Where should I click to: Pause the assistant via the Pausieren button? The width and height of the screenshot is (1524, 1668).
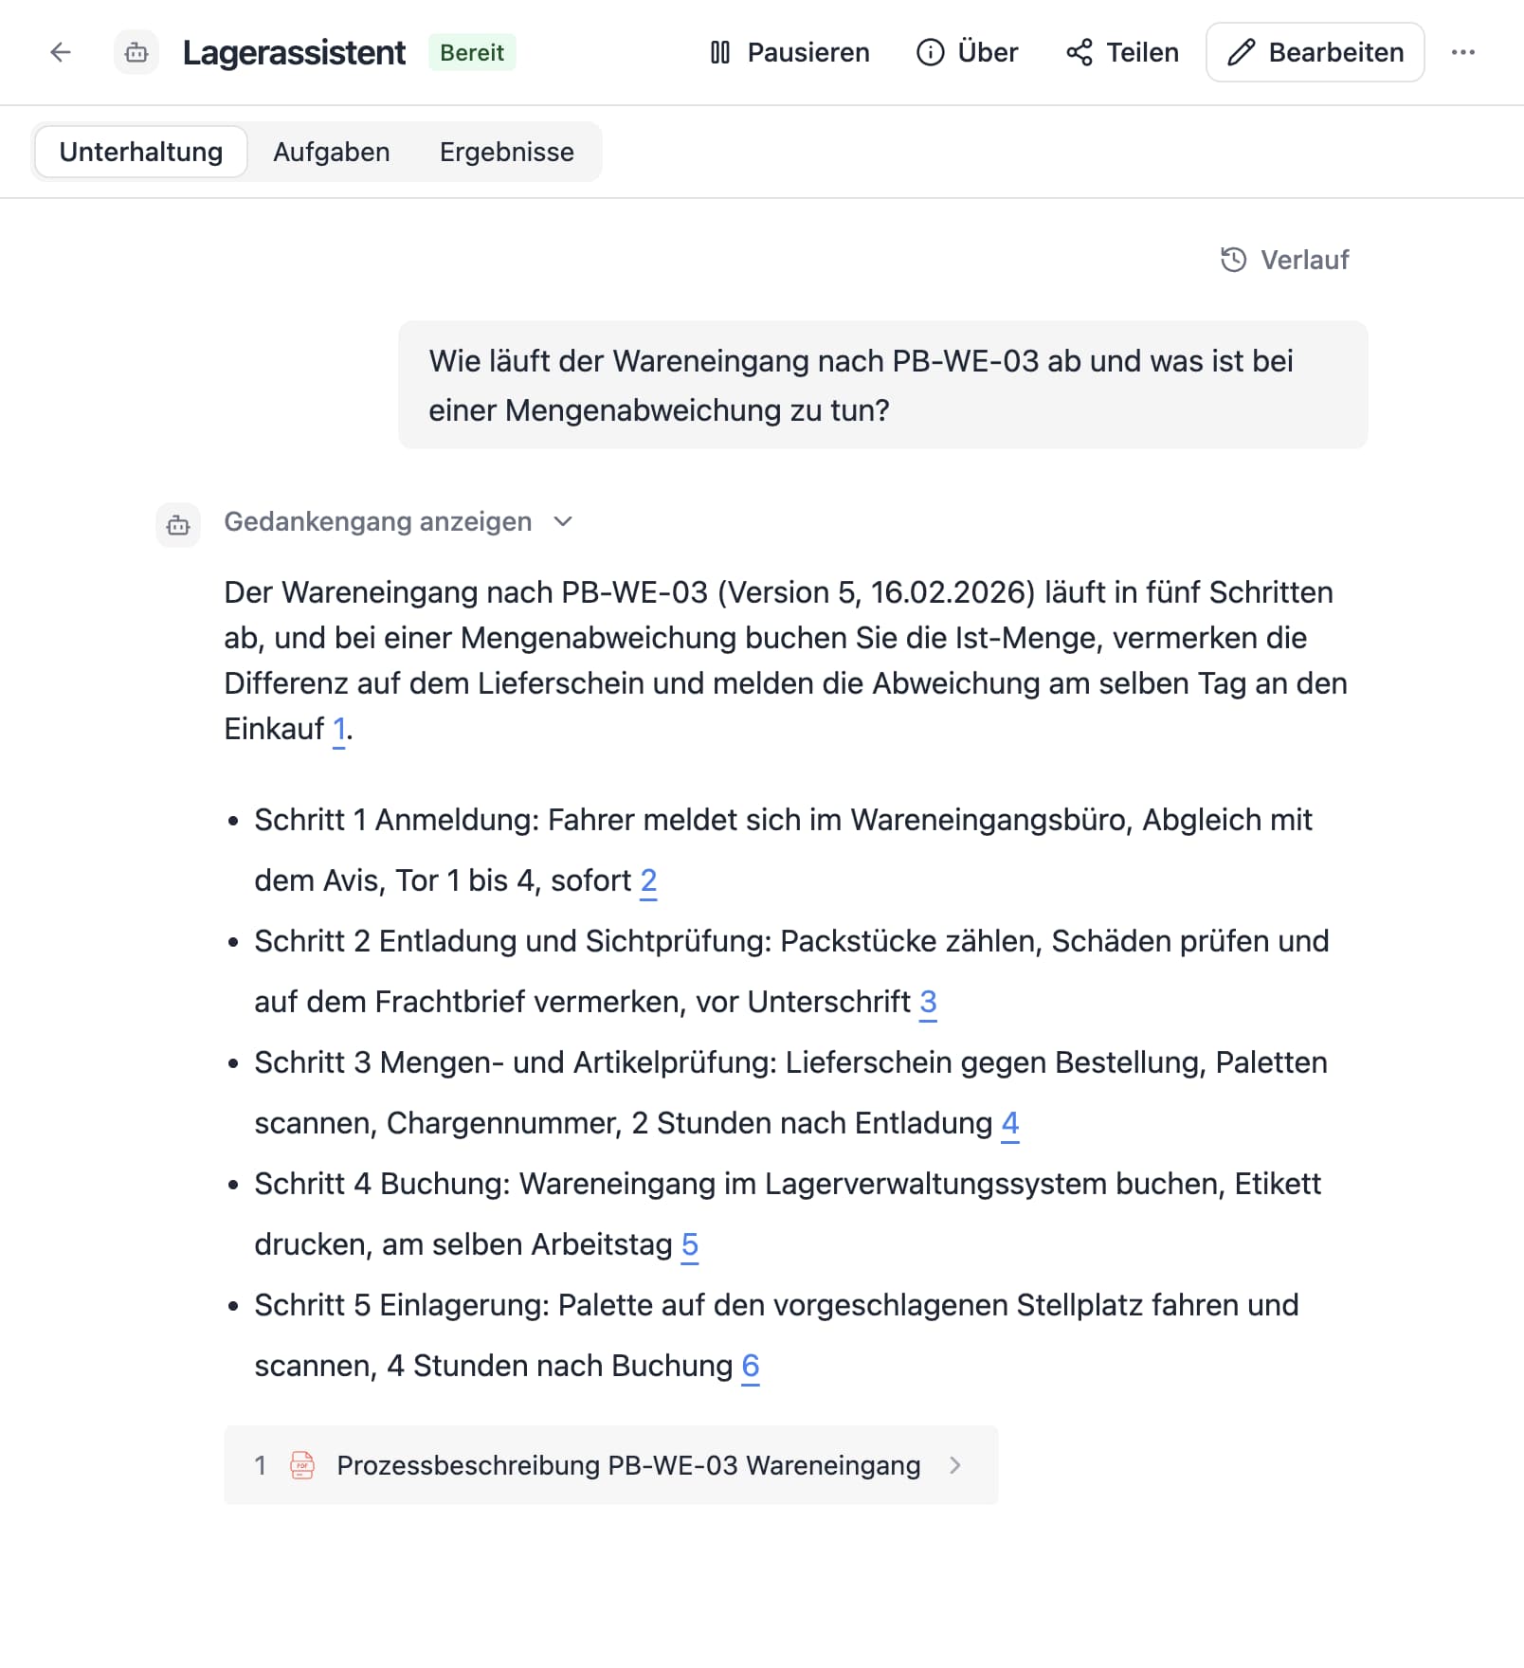tap(789, 52)
